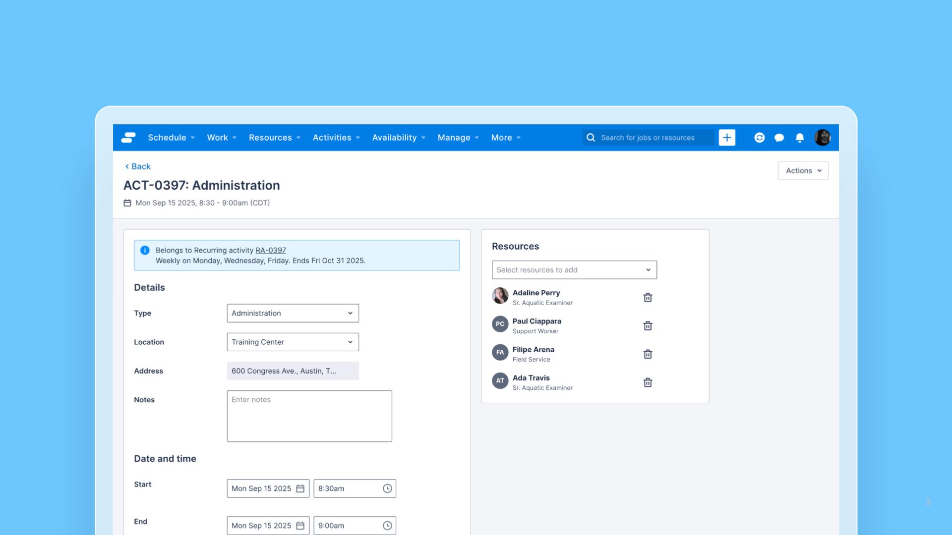This screenshot has height=535, width=952.
Task: Expand the Location Training Center dropdown
Action: [293, 342]
